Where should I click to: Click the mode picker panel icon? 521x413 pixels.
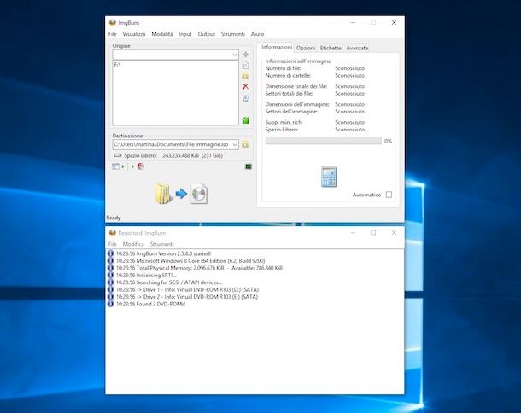pyautogui.click(x=115, y=166)
